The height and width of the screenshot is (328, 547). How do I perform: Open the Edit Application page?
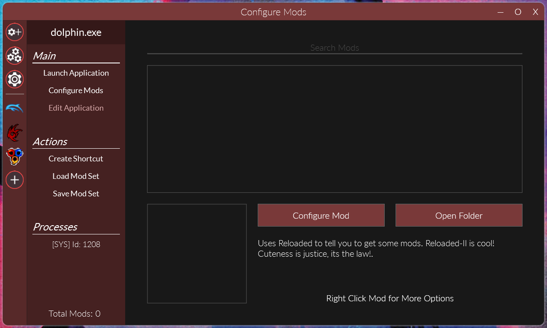76,108
